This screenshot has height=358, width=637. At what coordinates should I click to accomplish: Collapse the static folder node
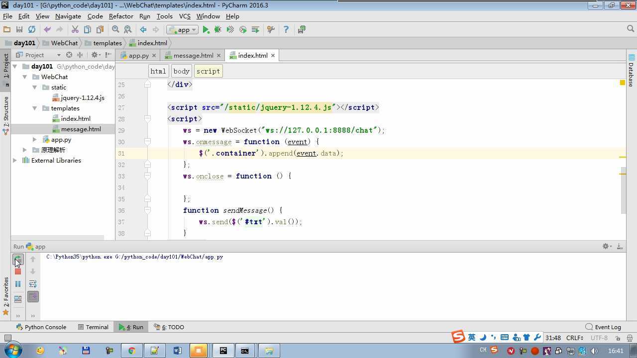pyautogui.click(x=35, y=88)
